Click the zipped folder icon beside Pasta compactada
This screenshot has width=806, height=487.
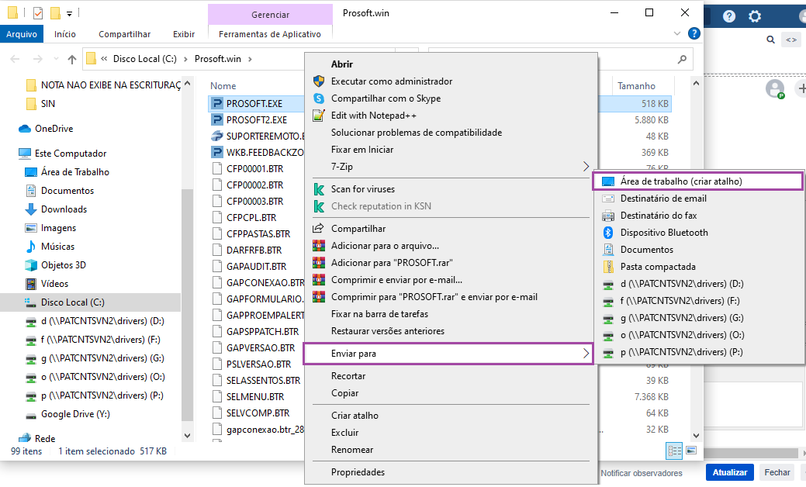coord(608,267)
